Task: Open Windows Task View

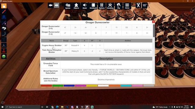Action: click(x=47, y=107)
